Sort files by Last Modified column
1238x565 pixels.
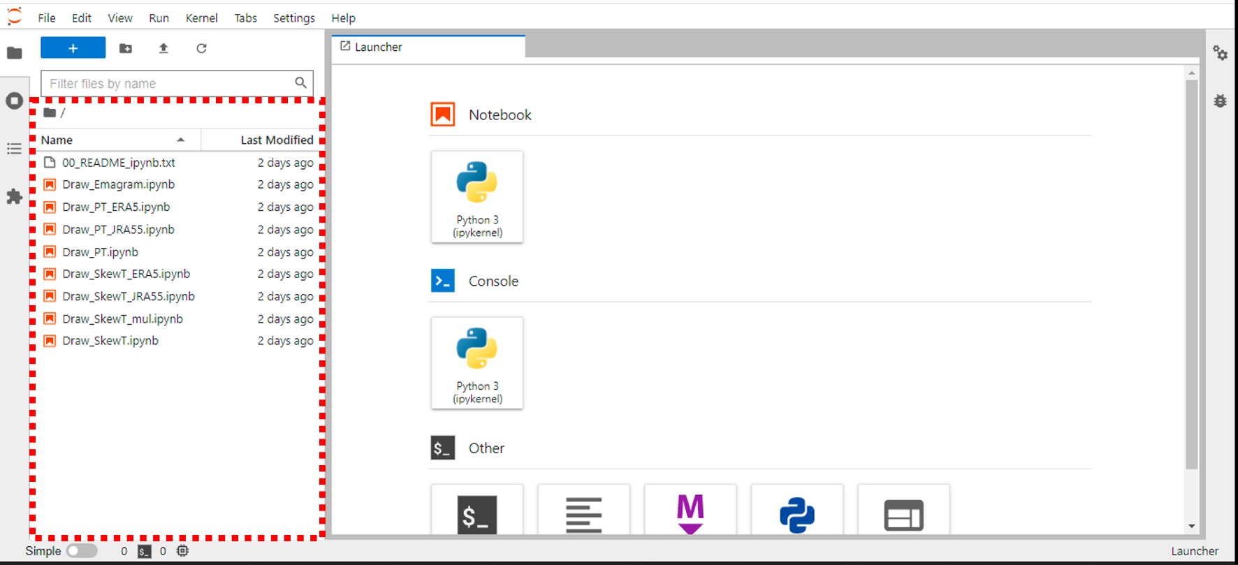tap(276, 140)
